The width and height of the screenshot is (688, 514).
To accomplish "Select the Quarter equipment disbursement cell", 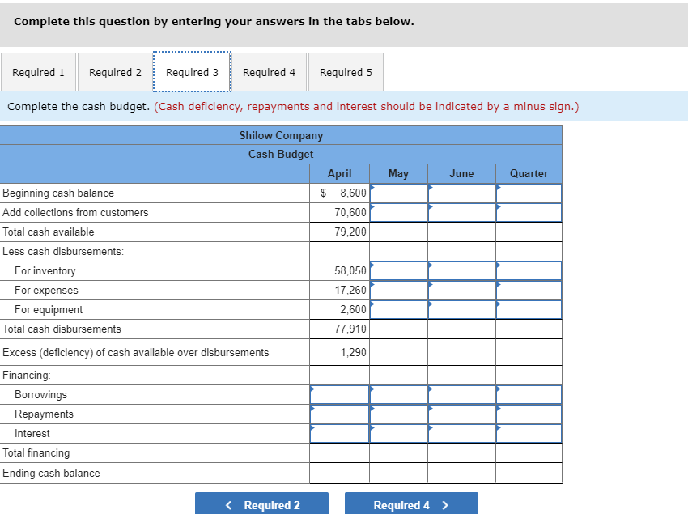I will [528, 309].
